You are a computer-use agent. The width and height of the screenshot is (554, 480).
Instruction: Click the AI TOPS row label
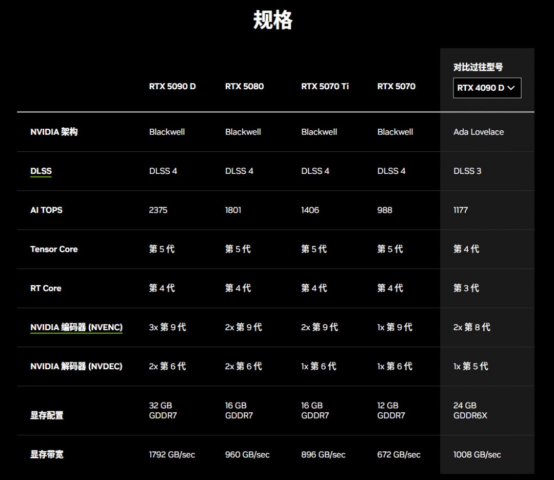(x=46, y=210)
